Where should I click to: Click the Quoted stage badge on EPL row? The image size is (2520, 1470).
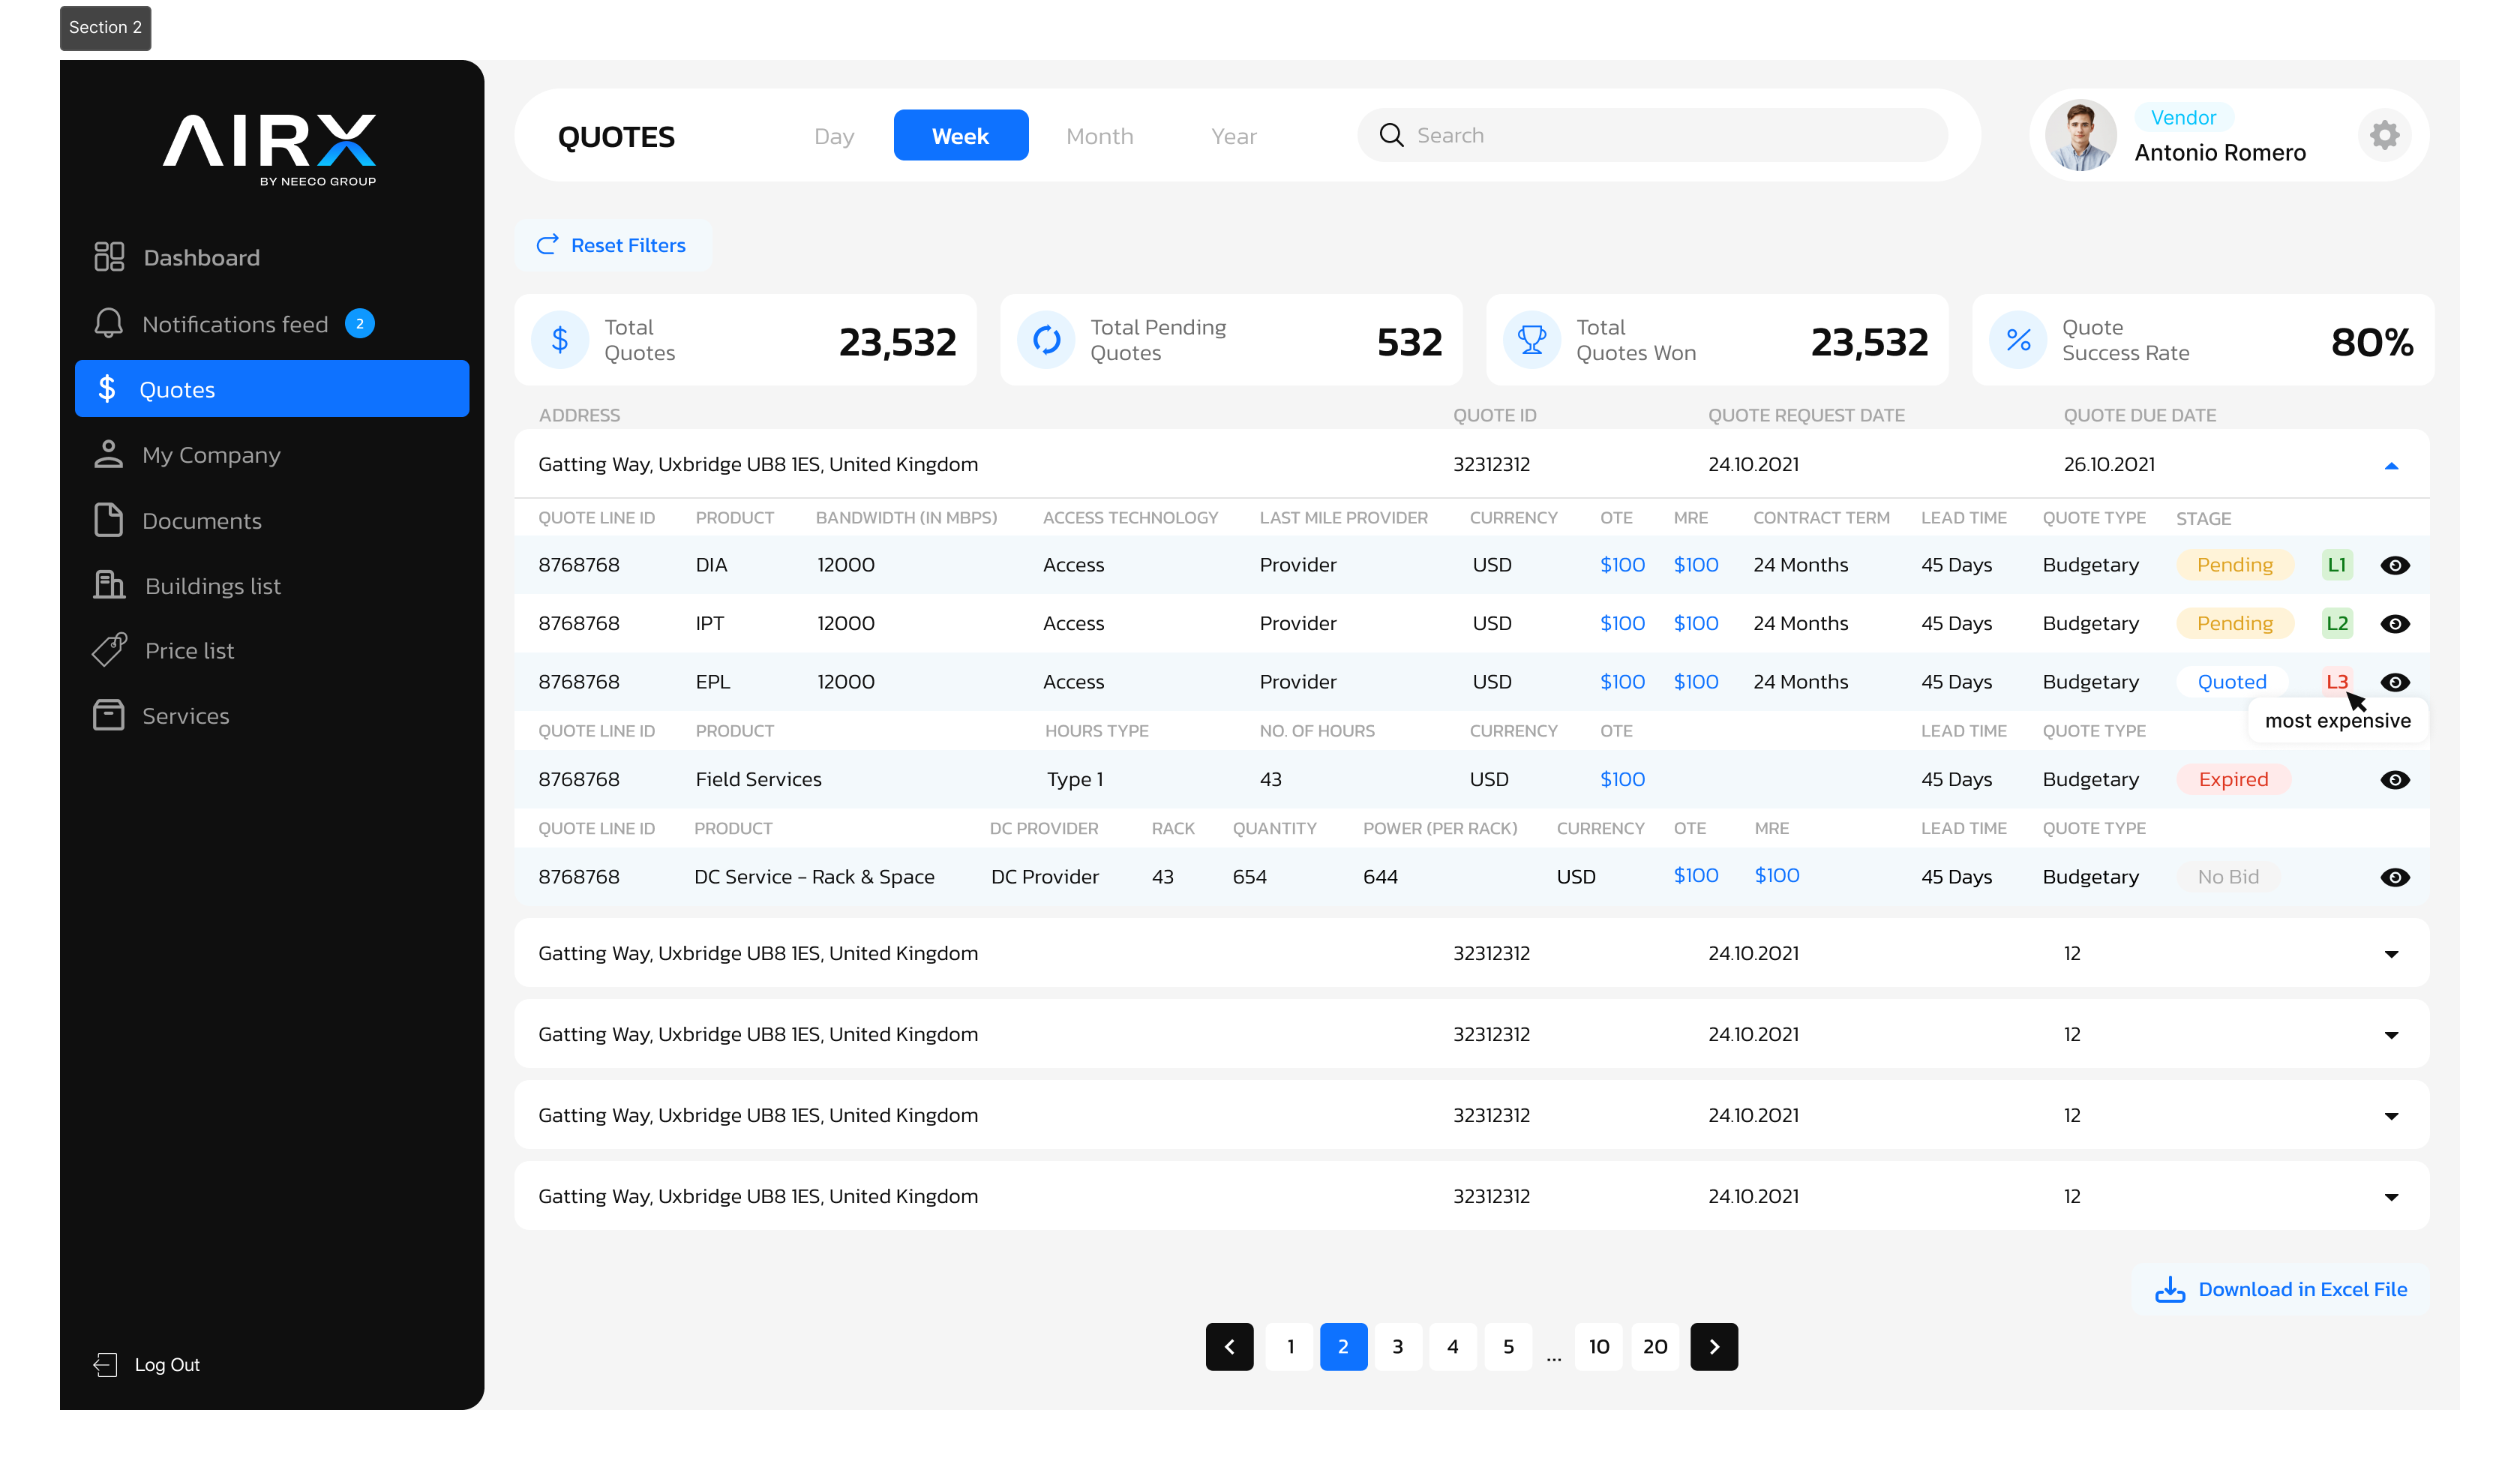click(2231, 682)
